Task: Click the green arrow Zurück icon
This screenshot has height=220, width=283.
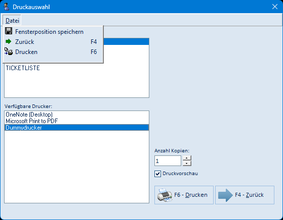Action: pyautogui.click(x=8, y=41)
